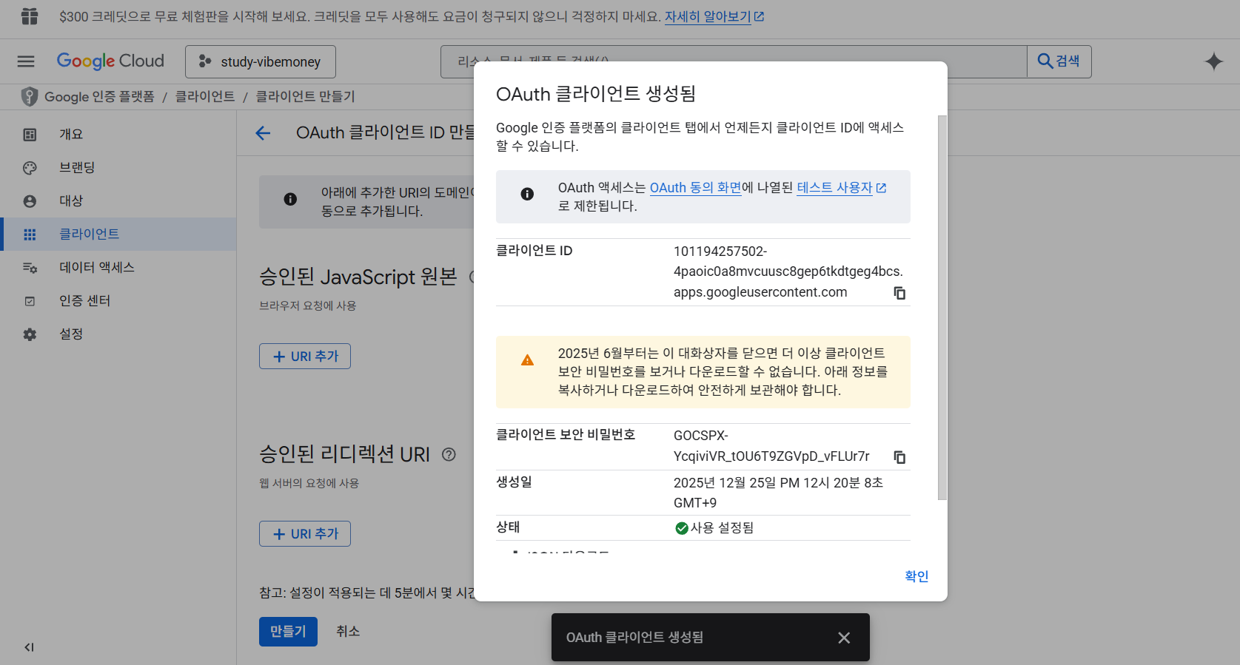Screen dimensions: 1240x665
Task: Click the 클라이언트 breadcrumb link
Action: pos(205,97)
